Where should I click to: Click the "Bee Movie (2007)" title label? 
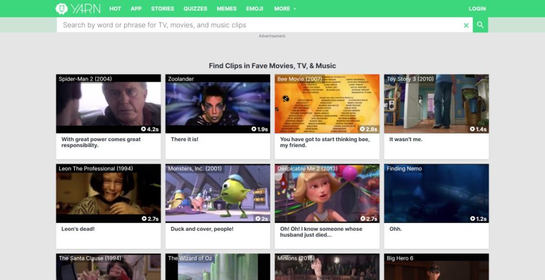[300, 79]
